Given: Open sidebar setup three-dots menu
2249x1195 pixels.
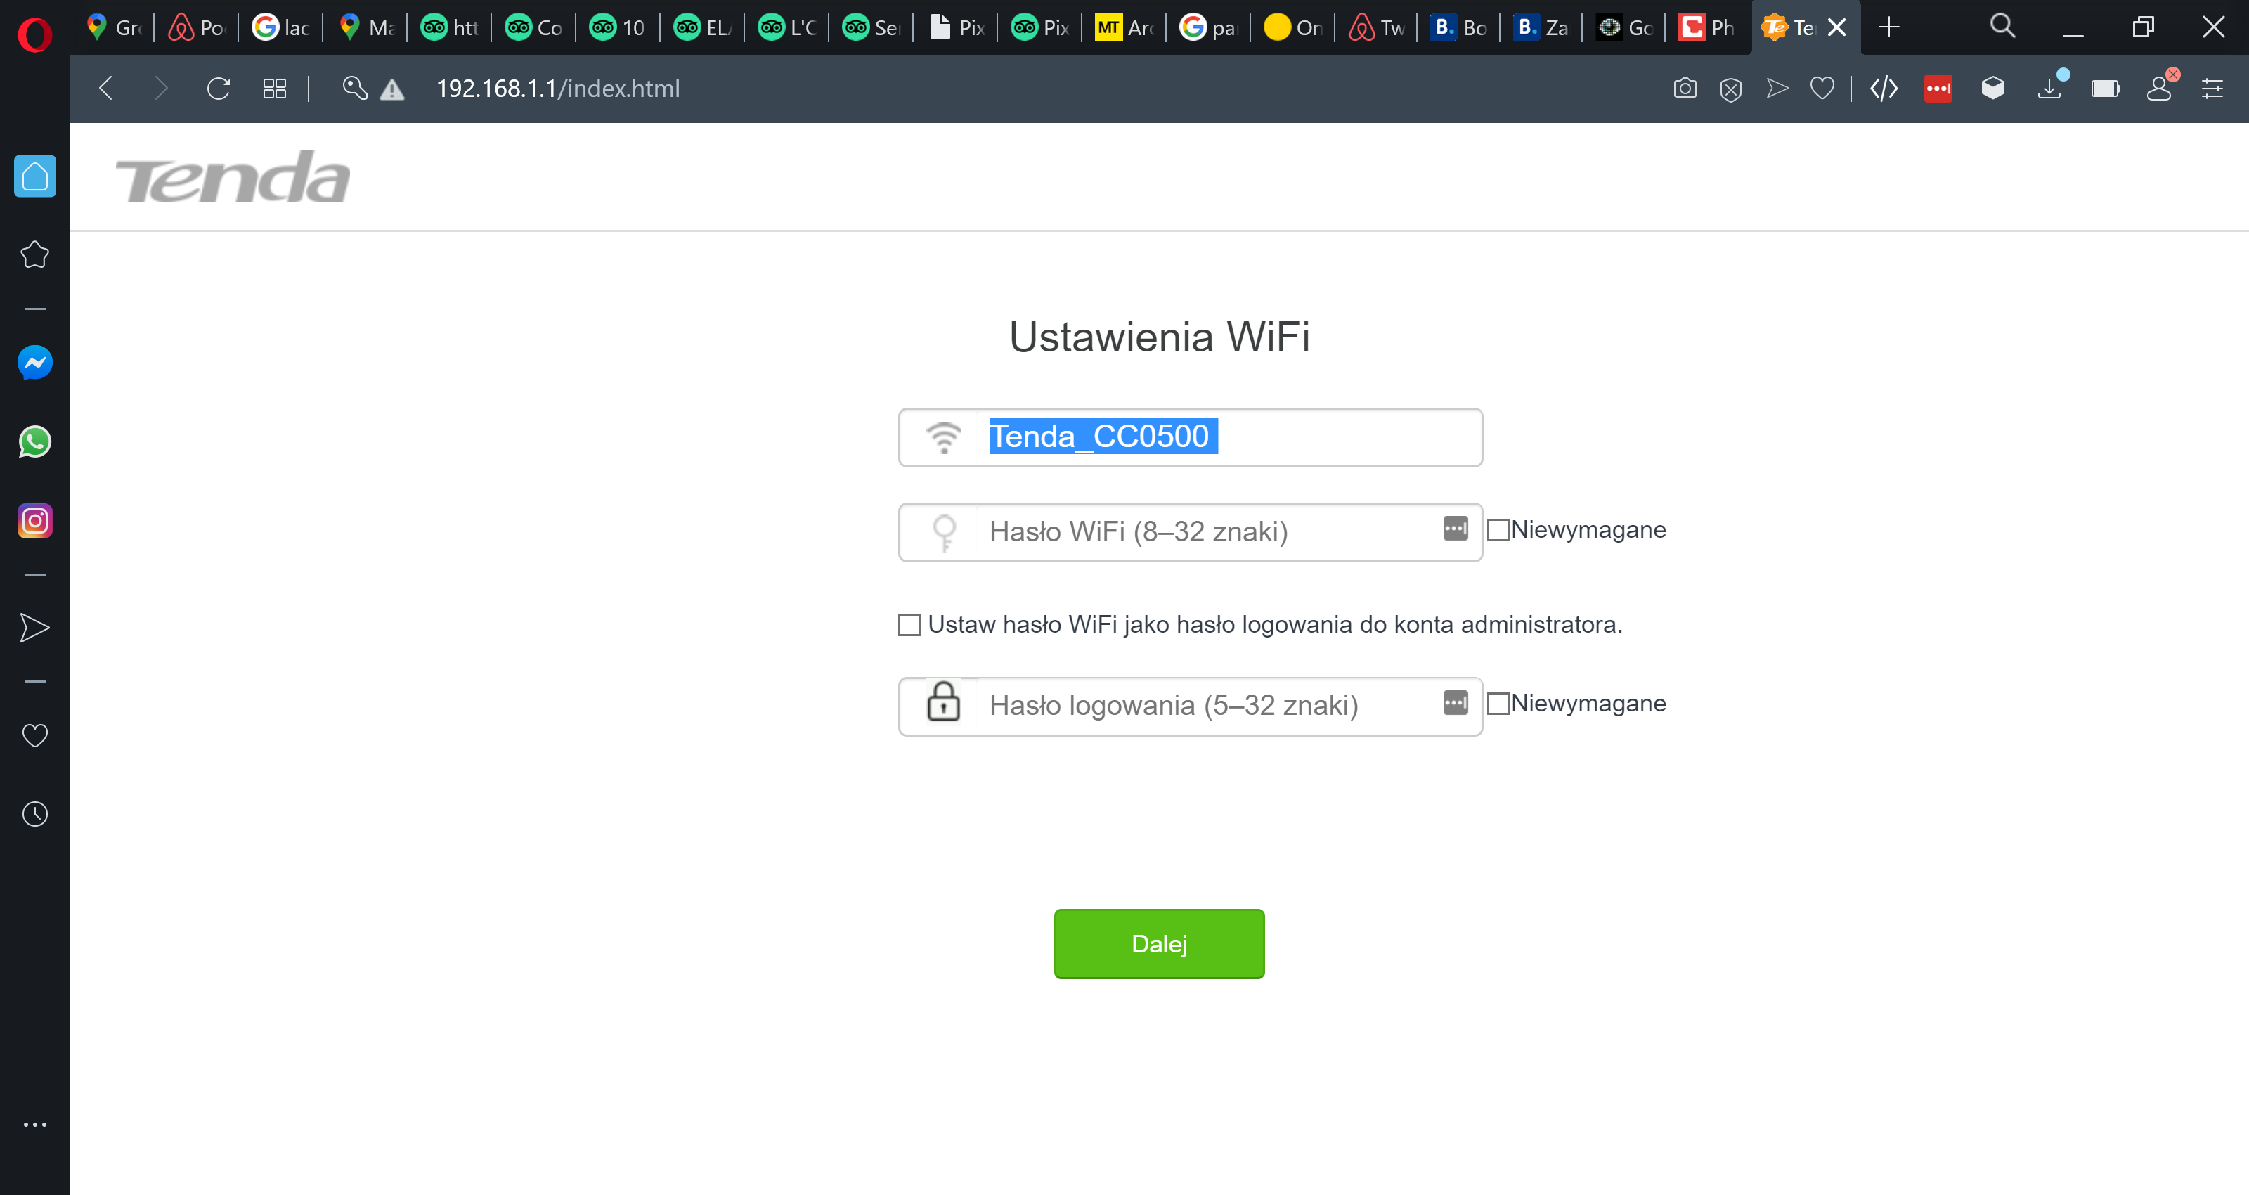Looking at the screenshot, I should [35, 1124].
